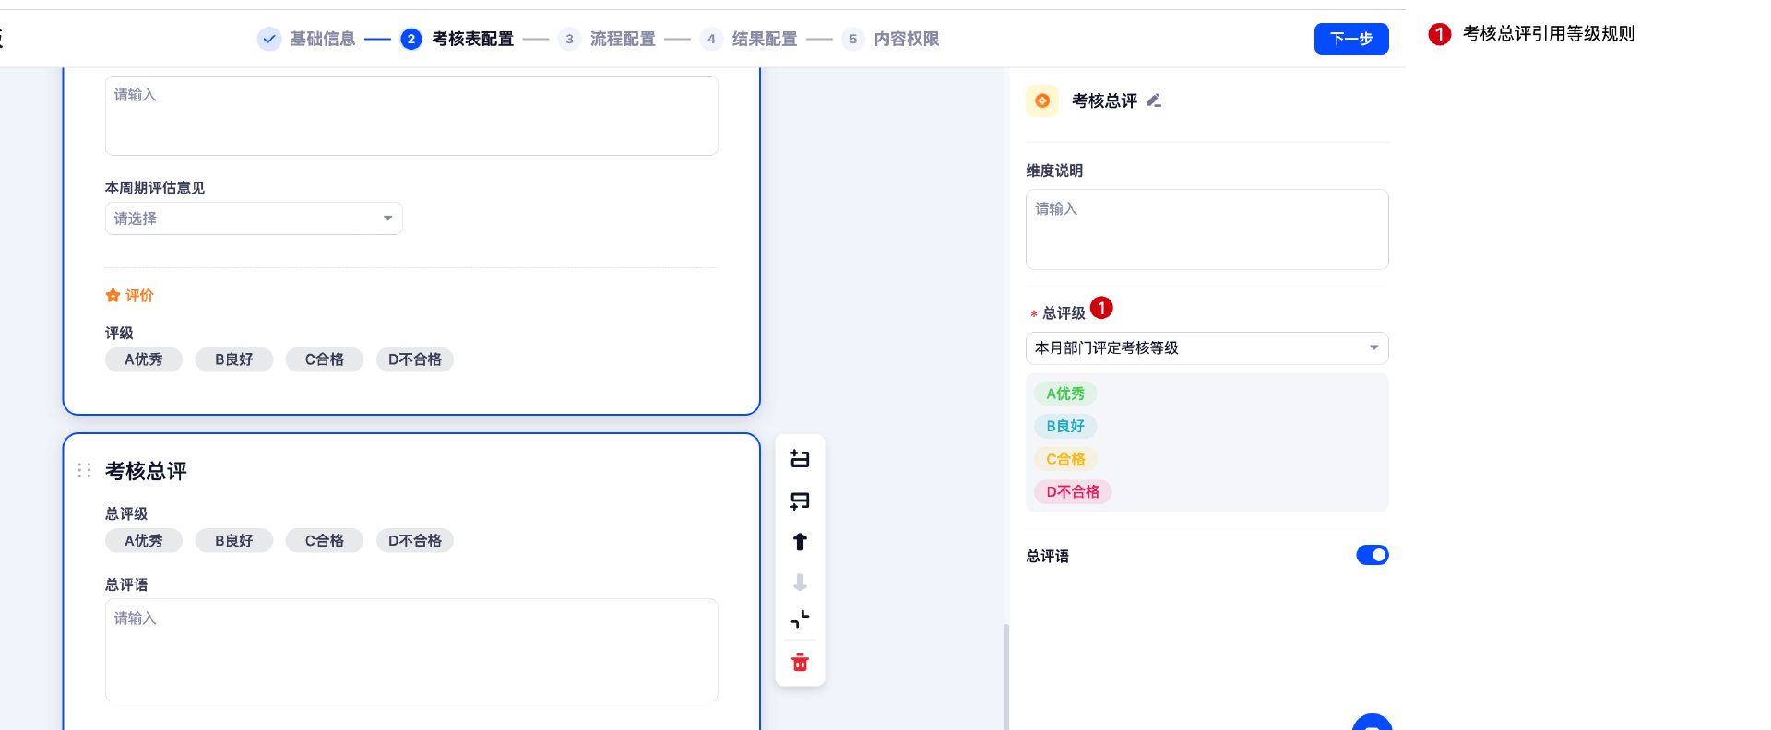This screenshot has height=730, width=1771.
Task: Click the orange 考核总评 icon in the right panel
Action: coord(1042,100)
